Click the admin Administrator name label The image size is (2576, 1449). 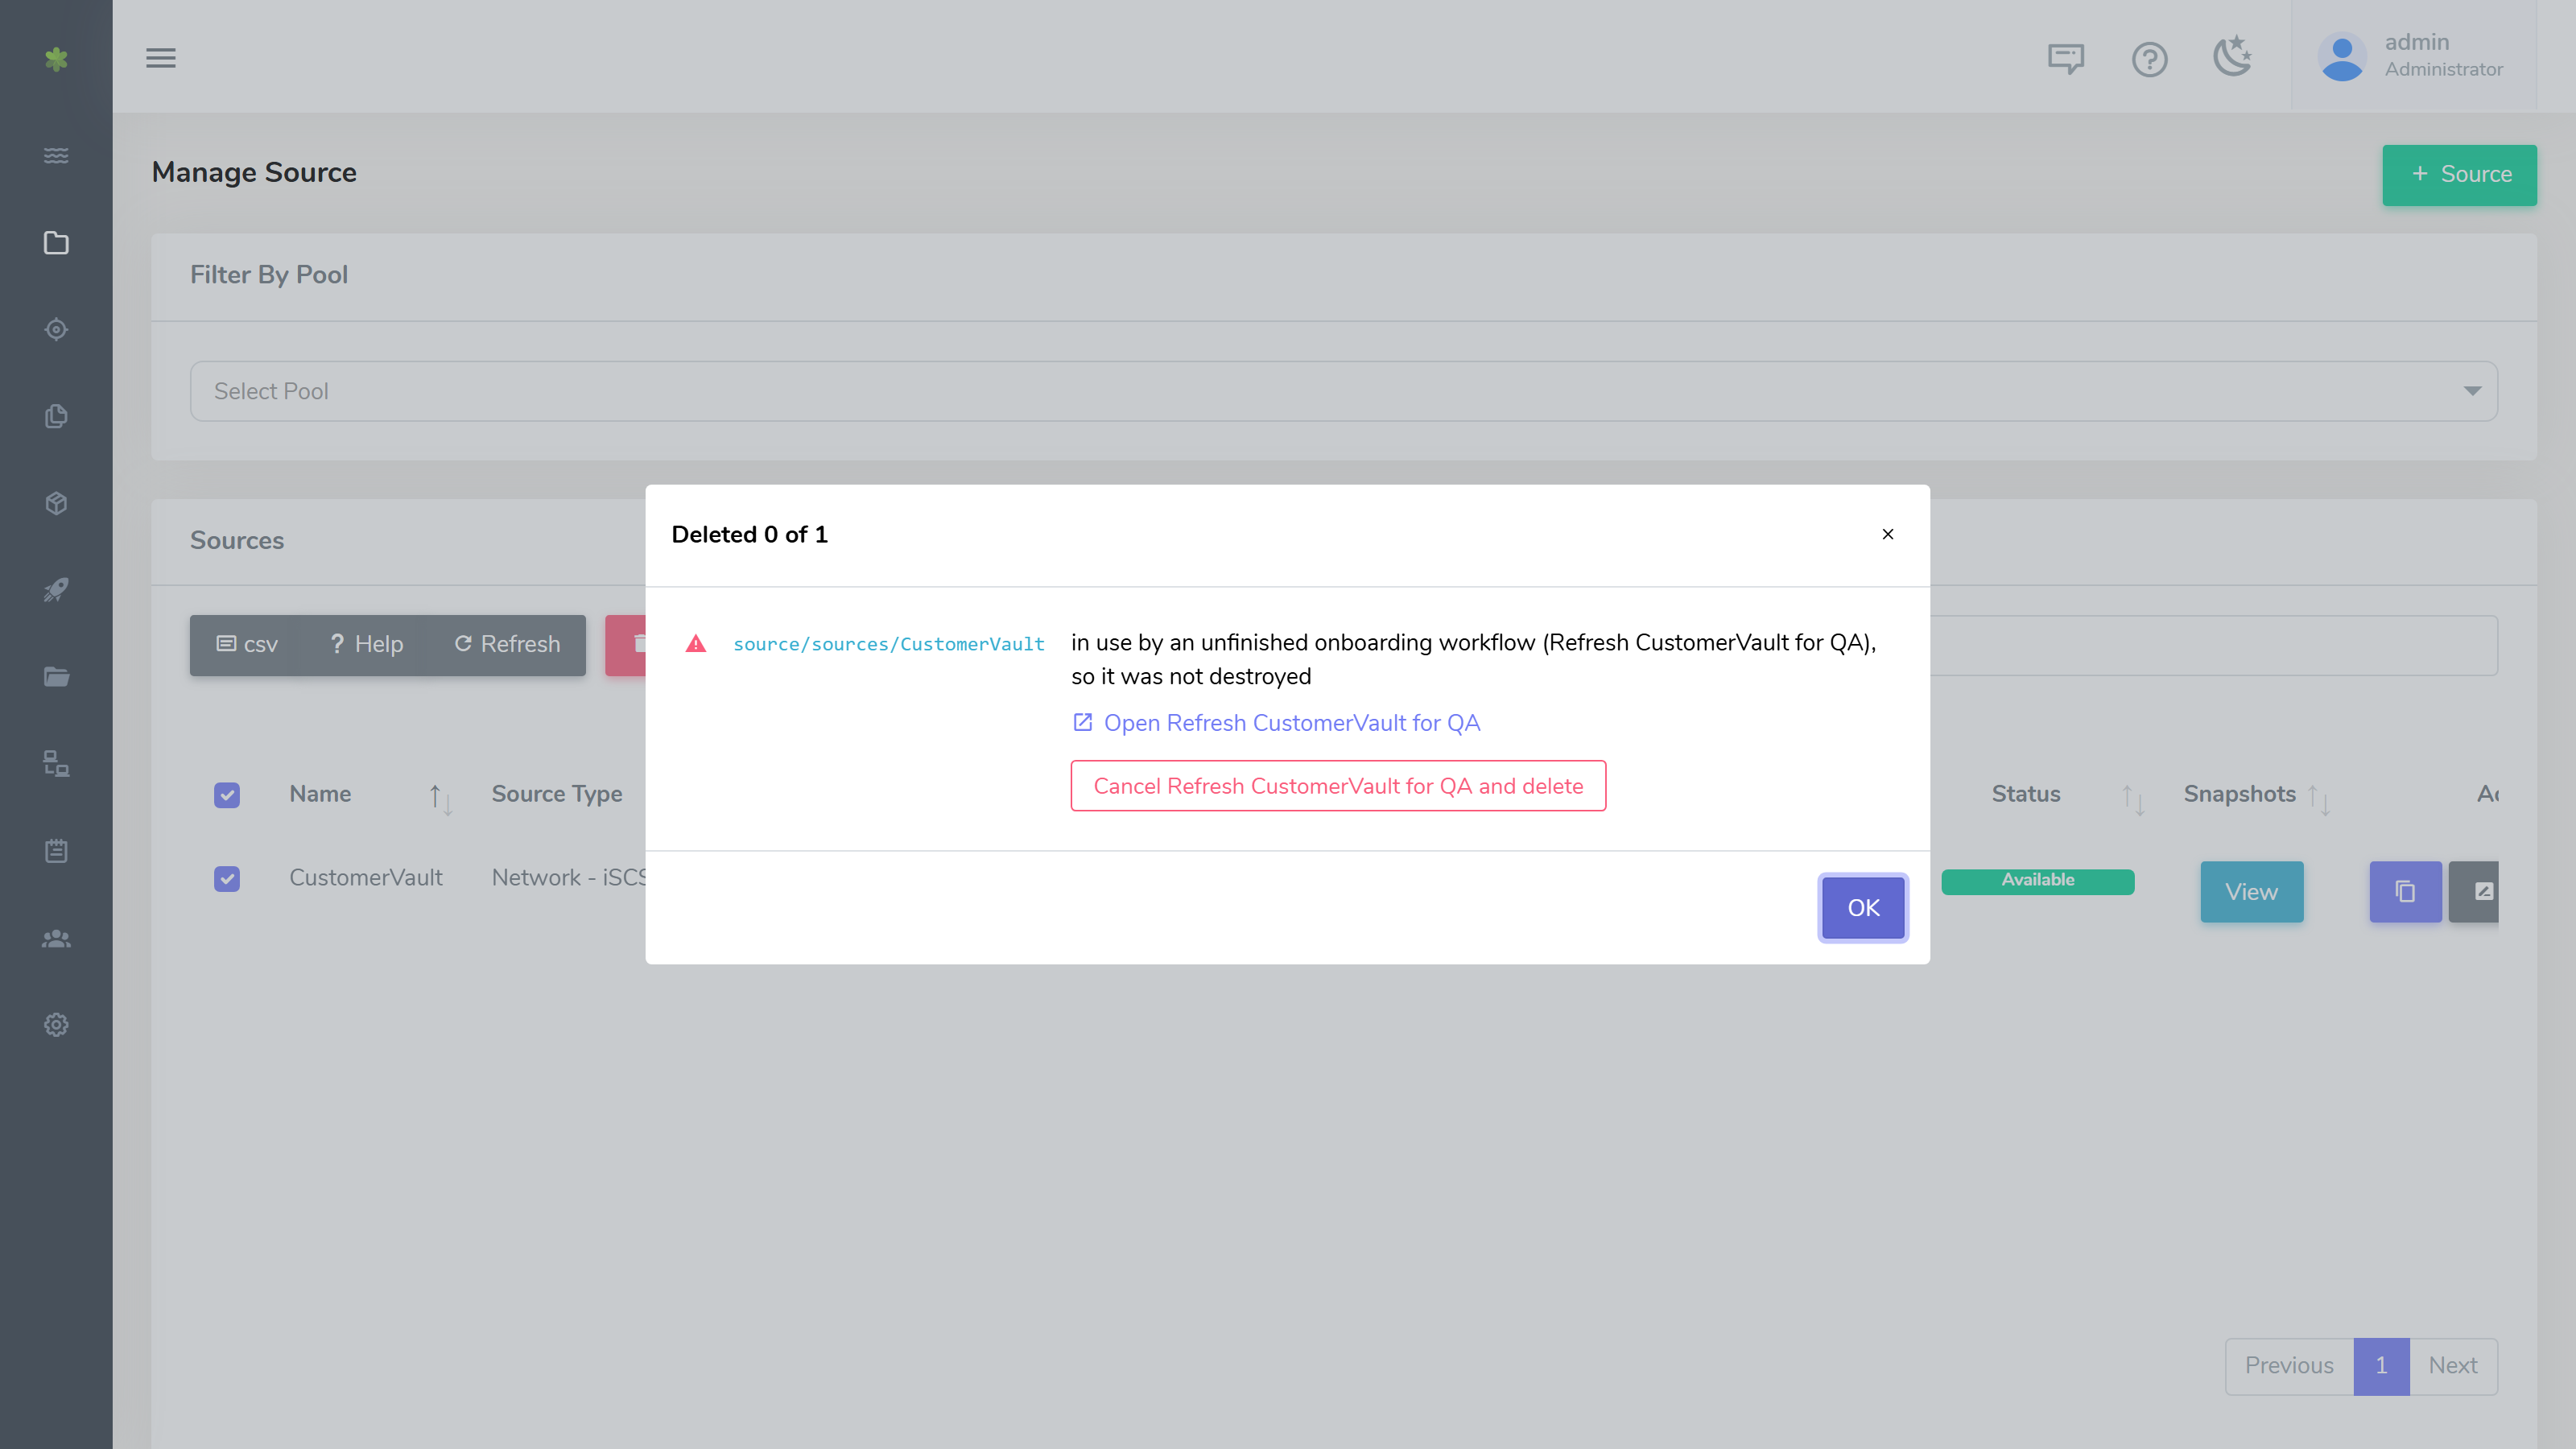pos(2443,55)
